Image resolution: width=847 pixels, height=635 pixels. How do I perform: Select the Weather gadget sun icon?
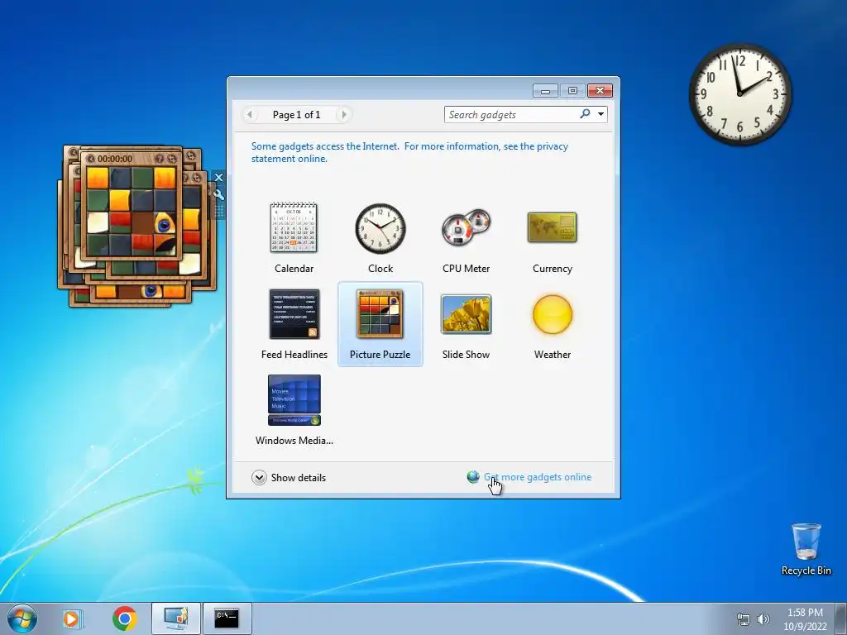[552, 314]
